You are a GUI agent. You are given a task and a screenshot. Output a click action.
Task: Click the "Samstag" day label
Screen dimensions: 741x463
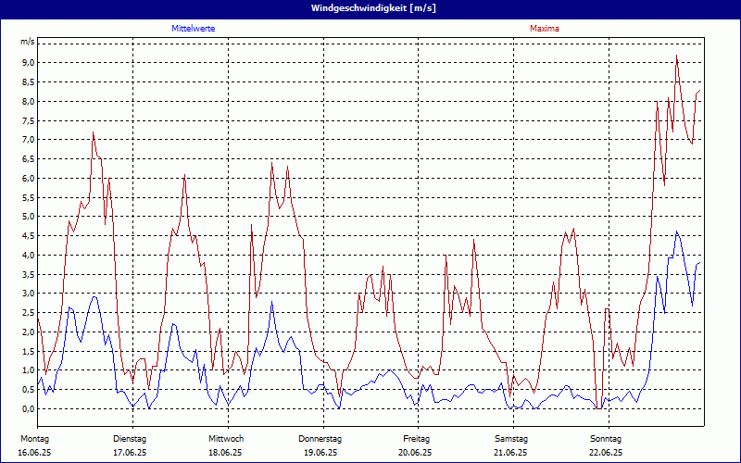click(x=511, y=438)
